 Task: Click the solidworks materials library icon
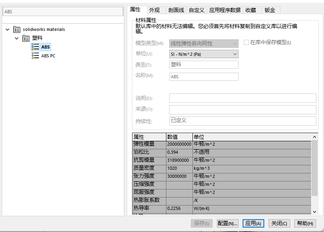click(17, 29)
